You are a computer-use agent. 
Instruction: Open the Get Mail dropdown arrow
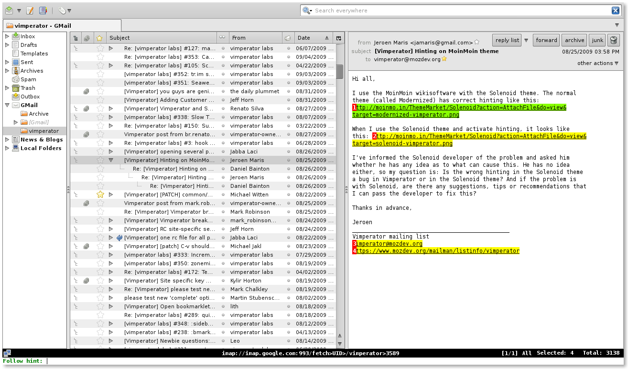[x=19, y=11]
